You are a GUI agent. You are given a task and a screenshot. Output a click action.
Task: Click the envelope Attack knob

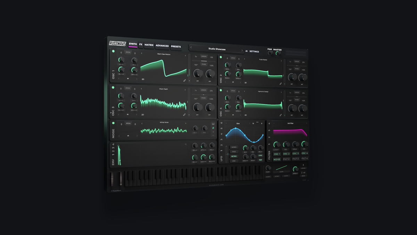coord(203,146)
